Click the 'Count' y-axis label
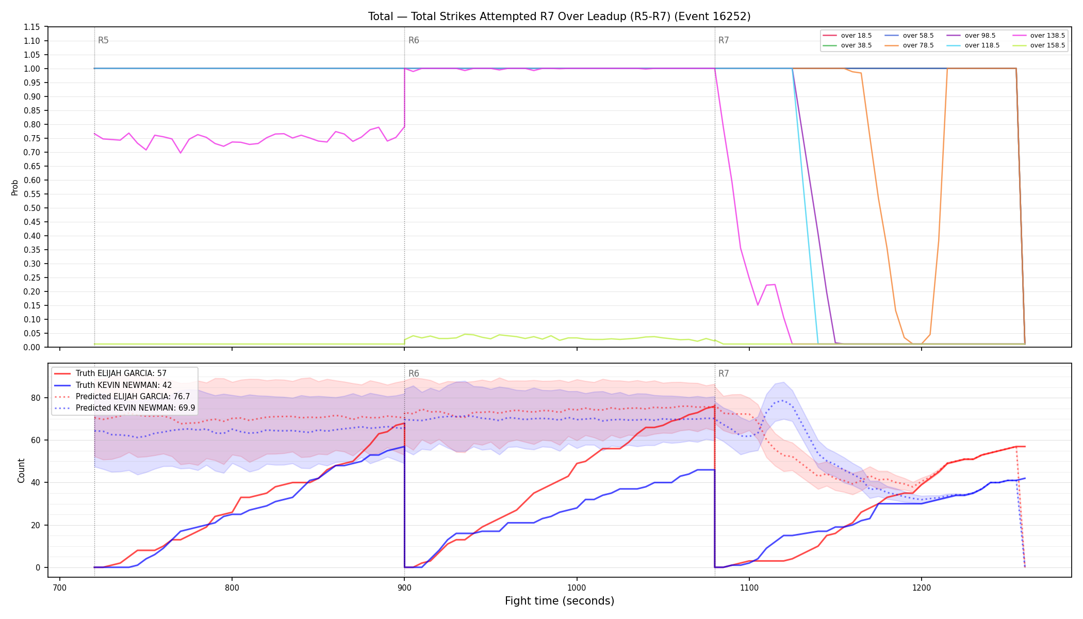The image size is (1083, 619). (21, 470)
